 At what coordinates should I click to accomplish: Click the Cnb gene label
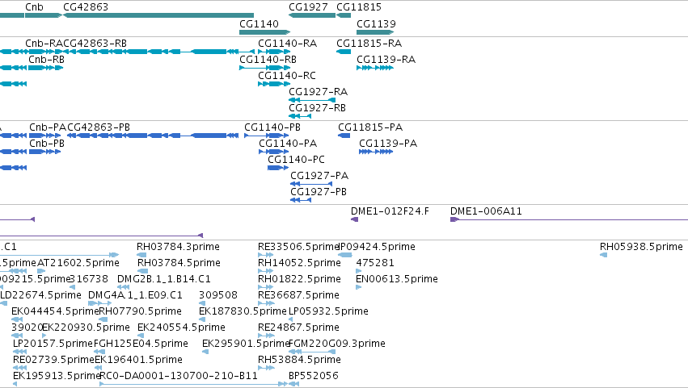(34, 7)
